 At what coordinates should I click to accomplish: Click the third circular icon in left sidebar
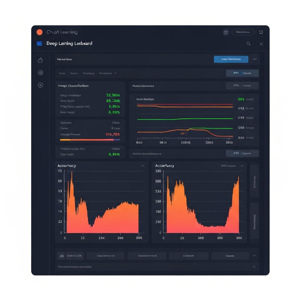tap(41, 85)
